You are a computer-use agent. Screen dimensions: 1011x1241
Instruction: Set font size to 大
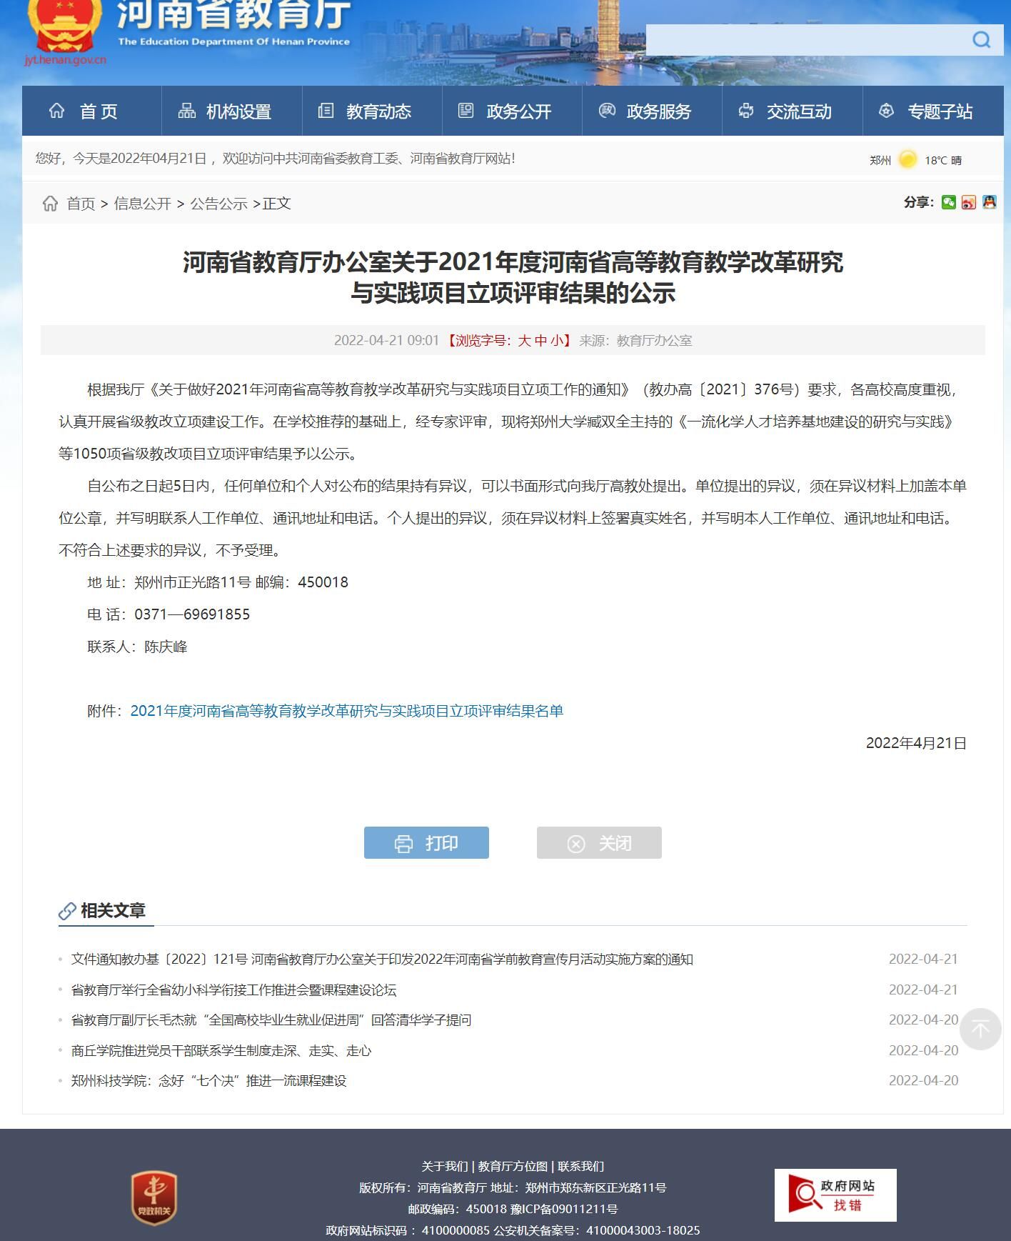click(524, 341)
